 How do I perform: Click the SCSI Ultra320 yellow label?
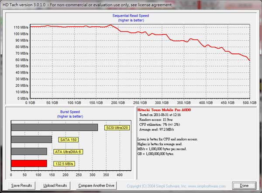tap(117, 128)
